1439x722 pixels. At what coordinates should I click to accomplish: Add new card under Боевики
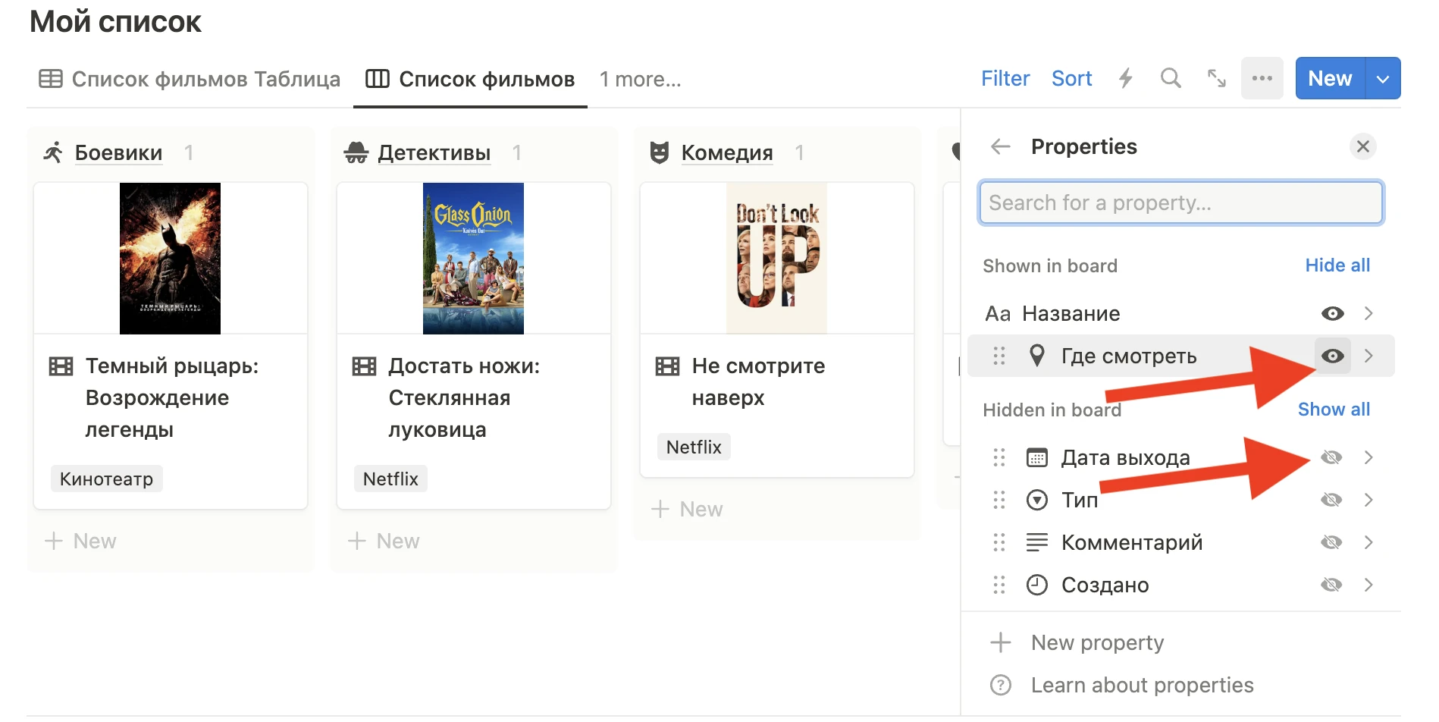pyautogui.click(x=80, y=541)
